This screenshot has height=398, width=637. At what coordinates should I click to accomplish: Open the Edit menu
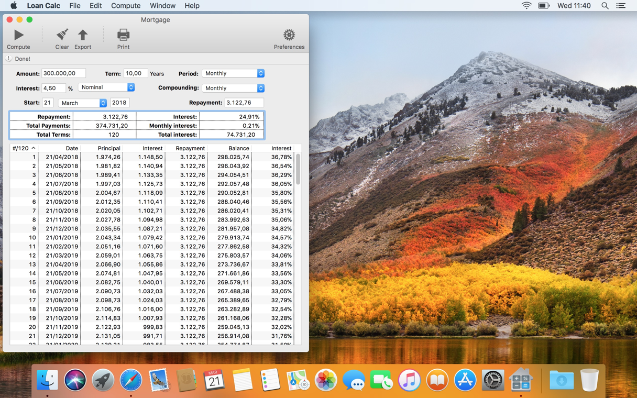click(95, 6)
